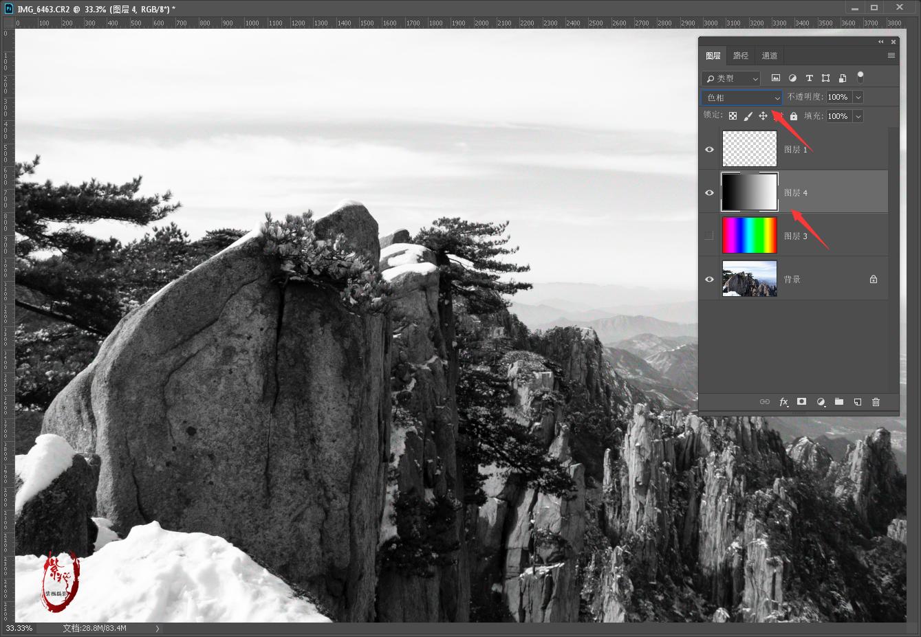Image resolution: width=921 pixels, height=637 pixels.
Task: Click the Add layer style fx icon
Action: 783,402
